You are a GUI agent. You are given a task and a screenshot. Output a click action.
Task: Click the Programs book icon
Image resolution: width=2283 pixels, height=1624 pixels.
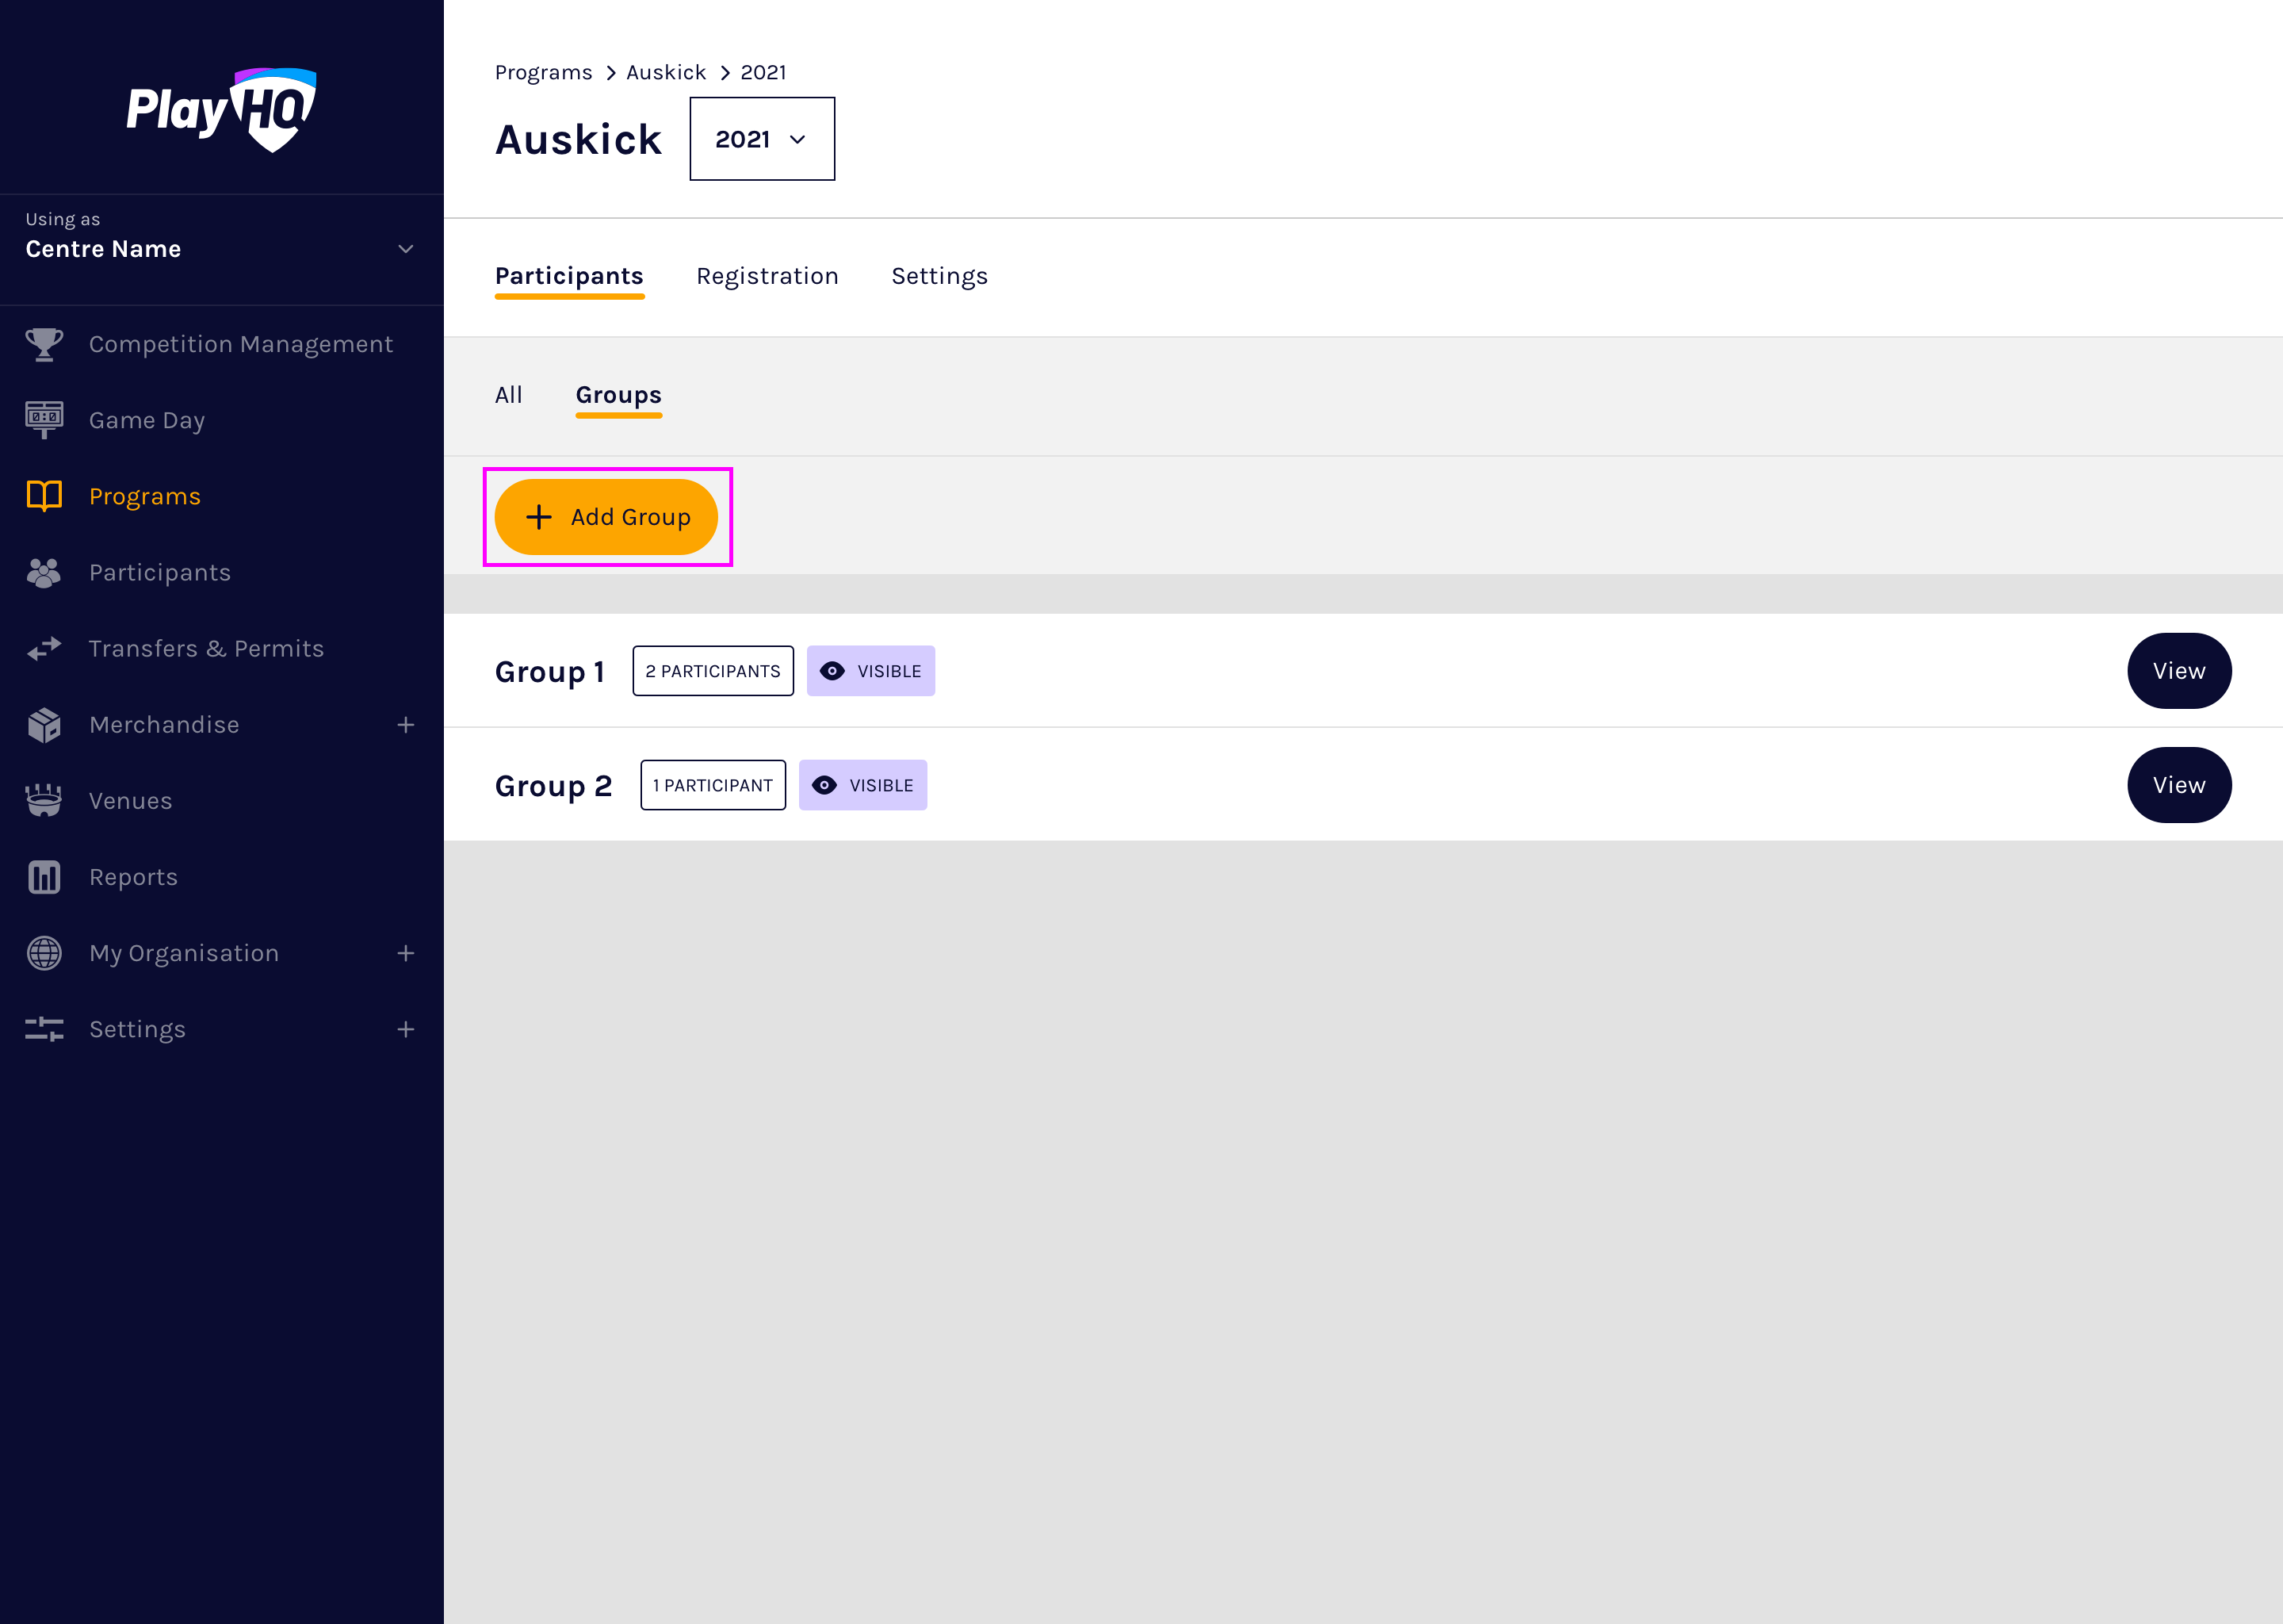point(44,496)
